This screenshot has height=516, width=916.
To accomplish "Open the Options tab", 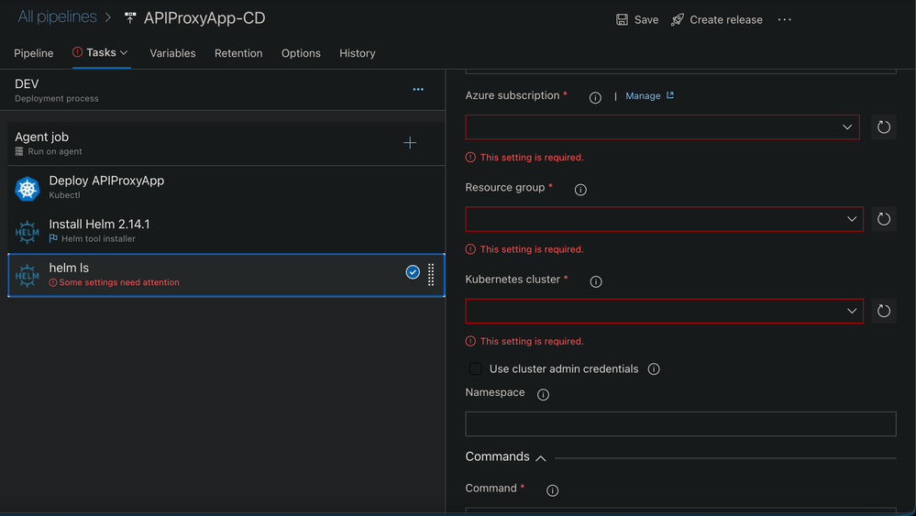I will coord(301,53).
